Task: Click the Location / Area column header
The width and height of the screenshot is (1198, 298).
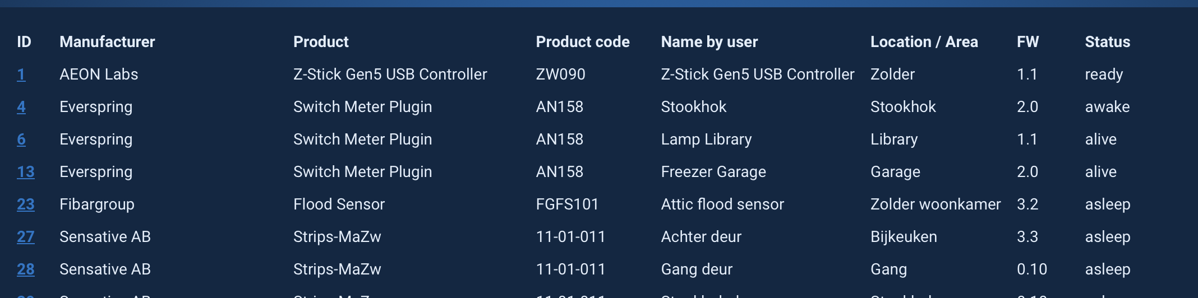Action: pos(924,42)
